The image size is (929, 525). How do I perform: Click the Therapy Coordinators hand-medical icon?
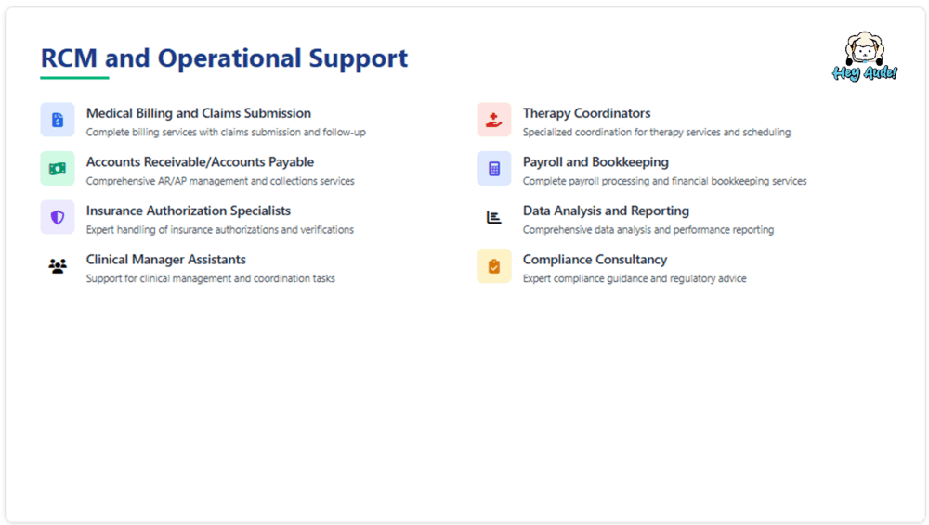click(494, 120)
